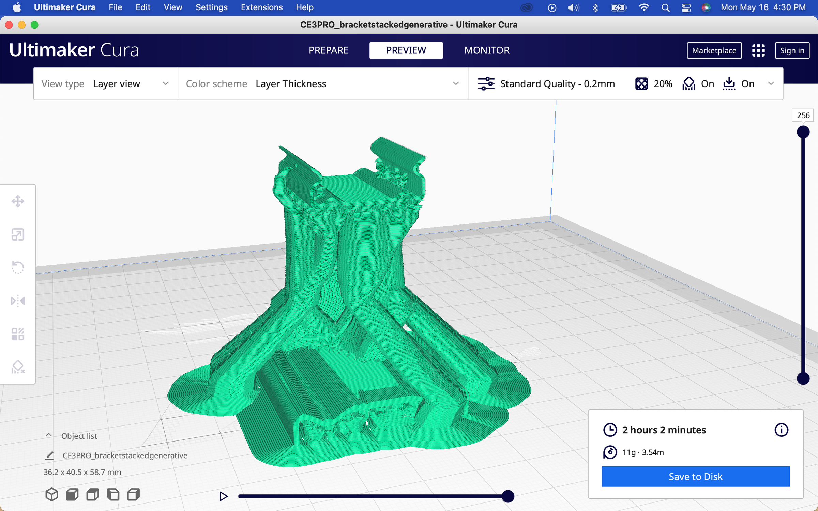The height and width of the screenshot is (511, 818).
Task: Select the Rotate tool
Action: 18,267
